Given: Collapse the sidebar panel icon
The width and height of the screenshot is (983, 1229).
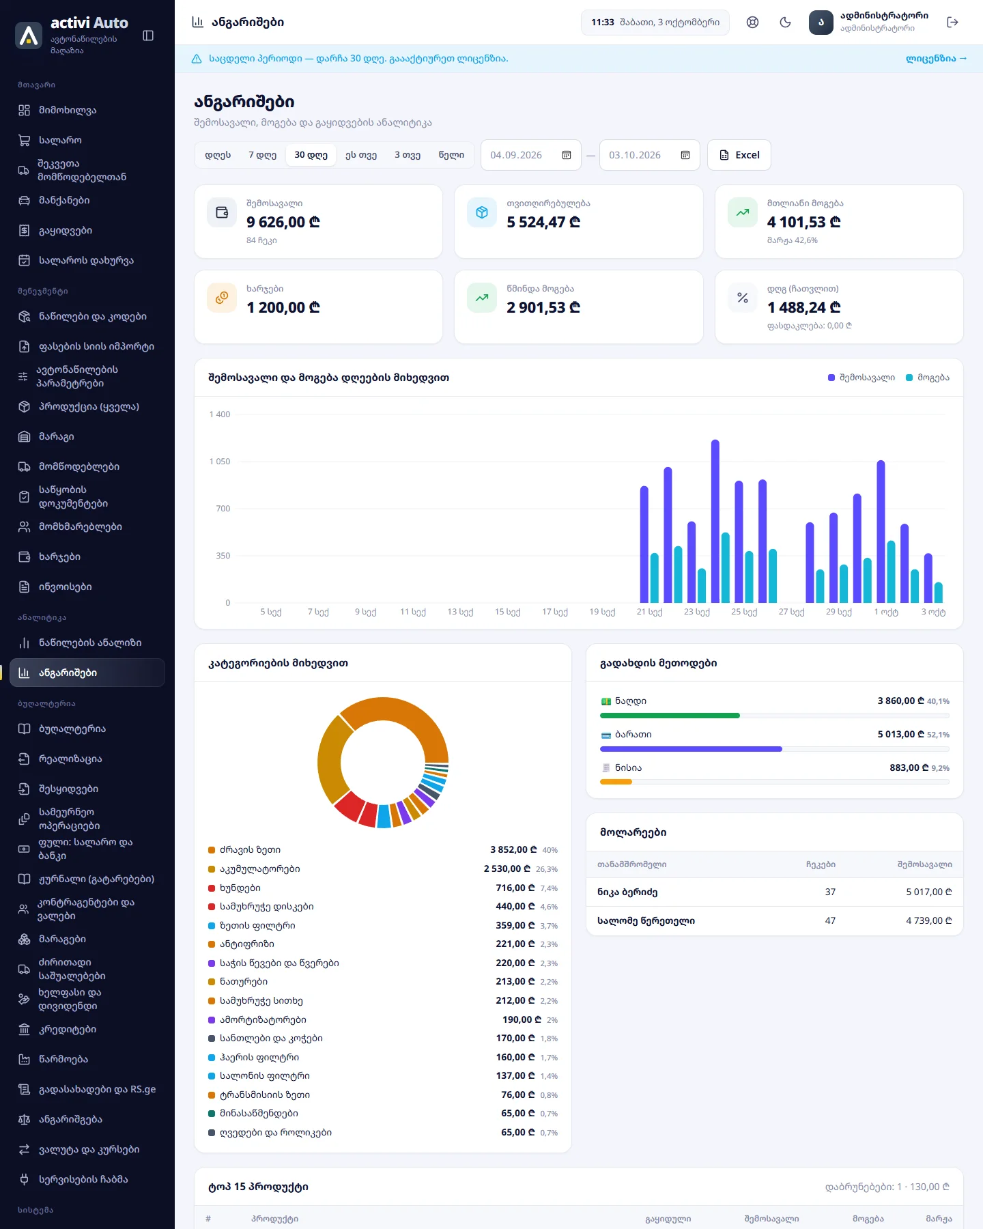Looking at the screenshot, I should coord(148,36).
